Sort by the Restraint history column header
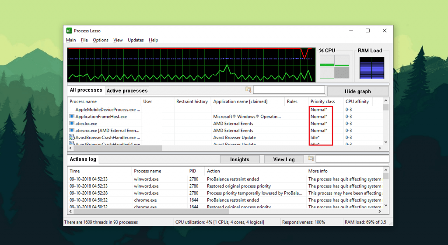The image size is (448, 245). (192, 101)
